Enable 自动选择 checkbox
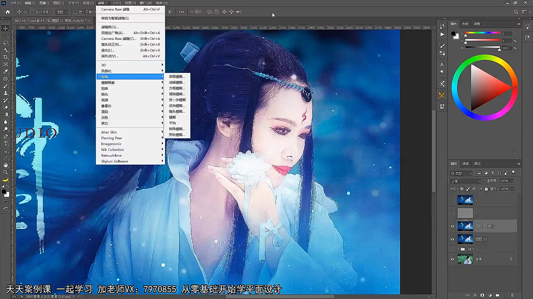Image resolution: width=533 pixels, height=299 pixels. click(x=32, y=12)
